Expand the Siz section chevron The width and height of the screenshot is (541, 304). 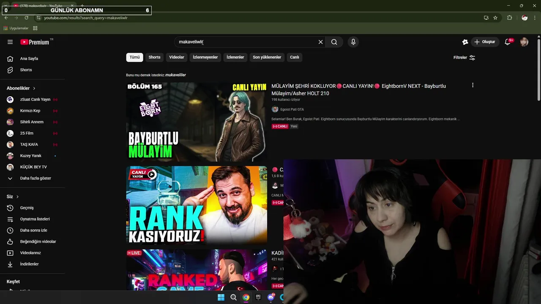[17, 197]
